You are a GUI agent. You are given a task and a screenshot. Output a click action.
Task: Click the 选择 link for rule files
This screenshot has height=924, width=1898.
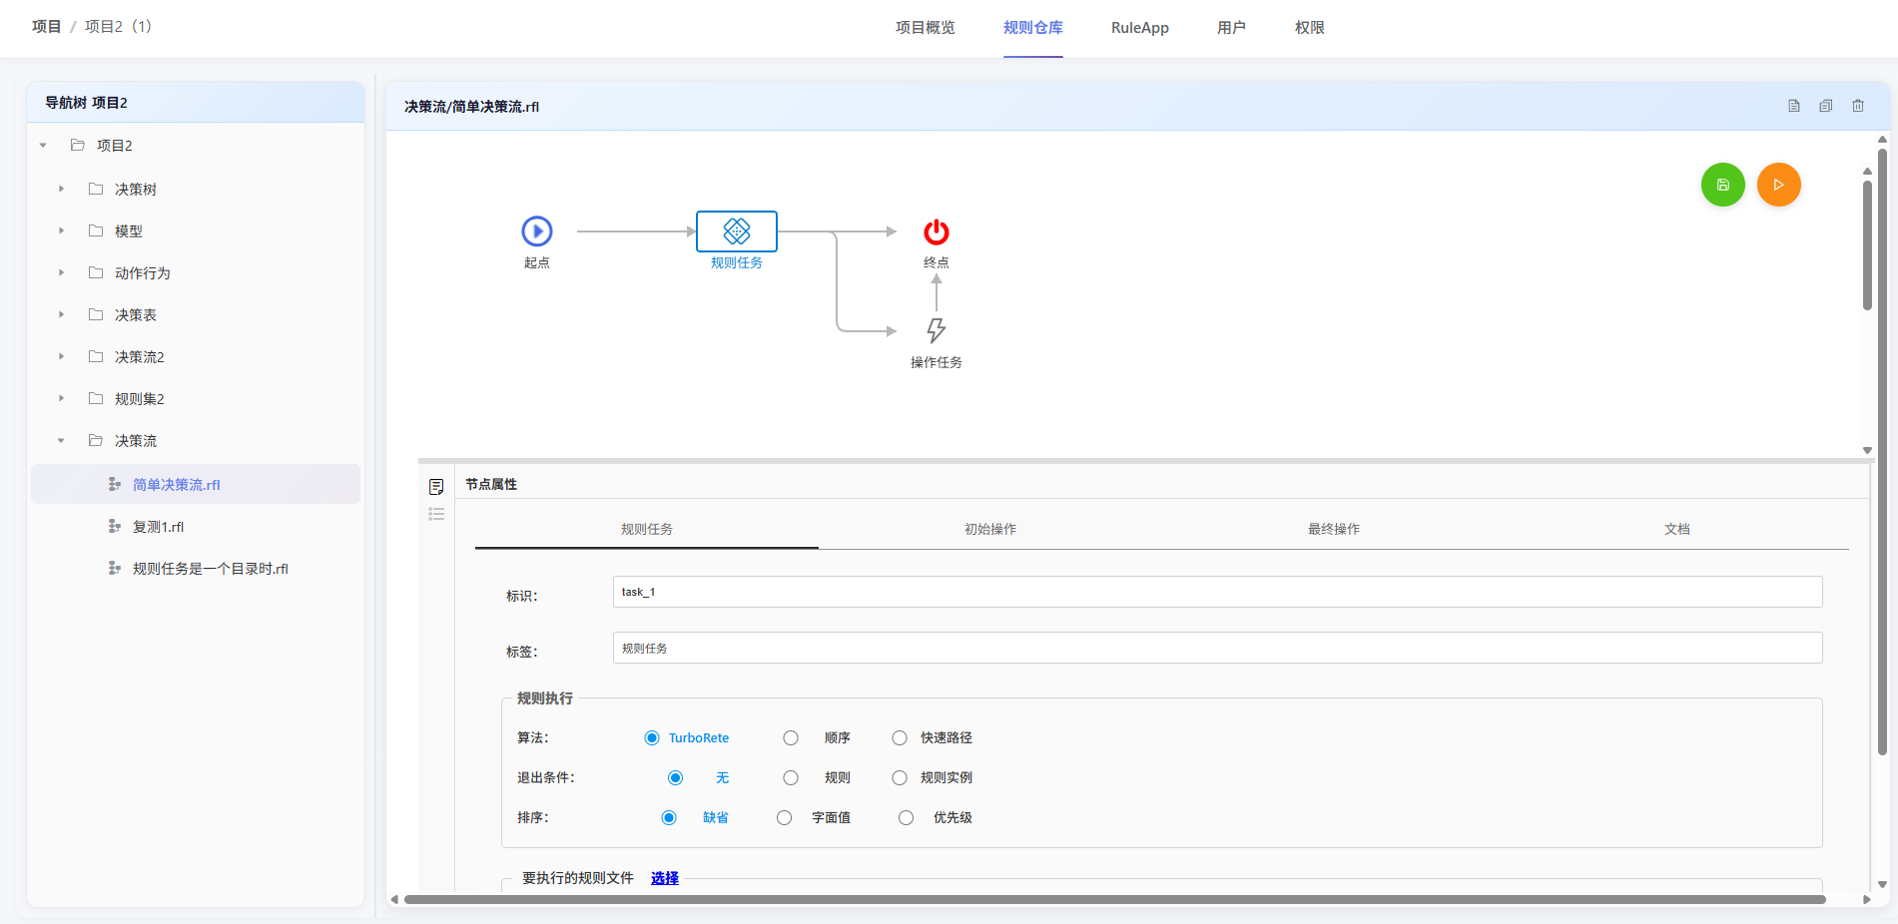664,878
